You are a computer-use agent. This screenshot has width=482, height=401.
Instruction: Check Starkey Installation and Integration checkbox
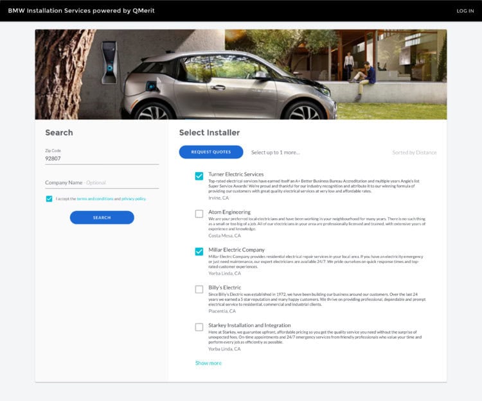199,327
